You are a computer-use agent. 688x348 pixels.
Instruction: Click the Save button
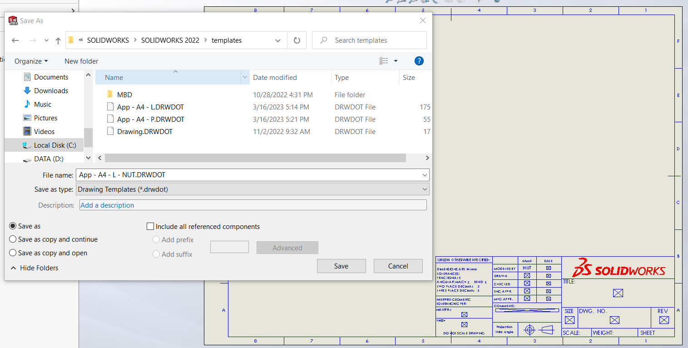(x=341, y=266)
